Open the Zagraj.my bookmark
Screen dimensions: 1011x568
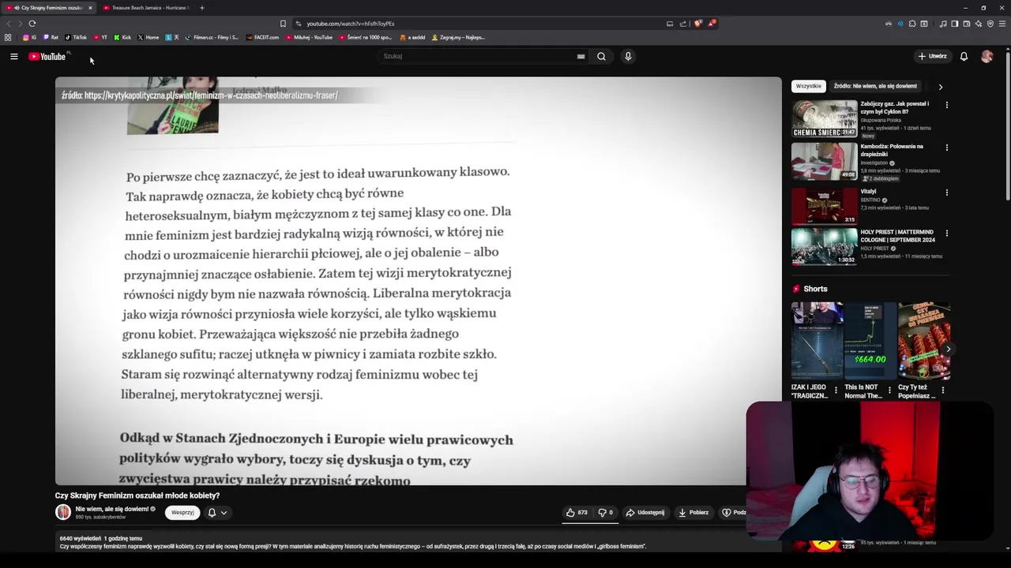(458, 37)
